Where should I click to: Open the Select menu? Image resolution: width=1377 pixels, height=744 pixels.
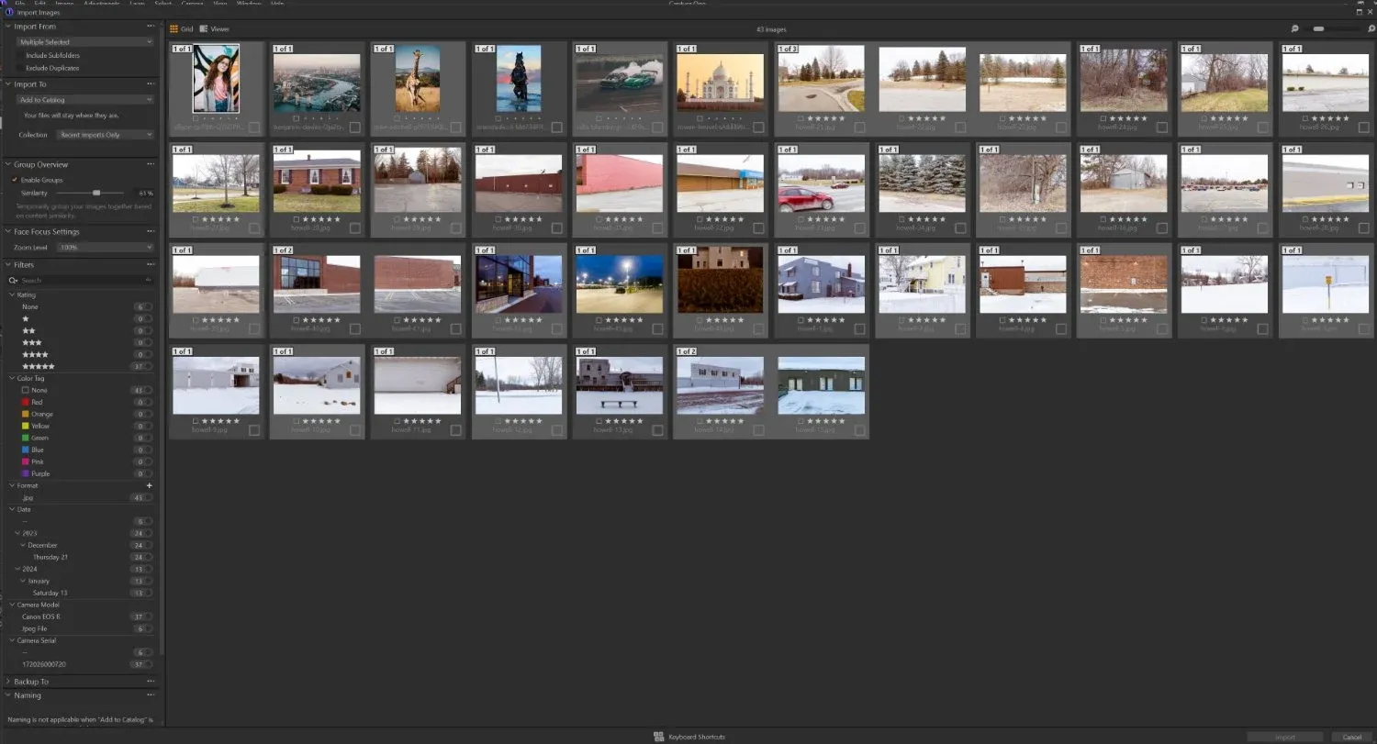coord(161,4)
